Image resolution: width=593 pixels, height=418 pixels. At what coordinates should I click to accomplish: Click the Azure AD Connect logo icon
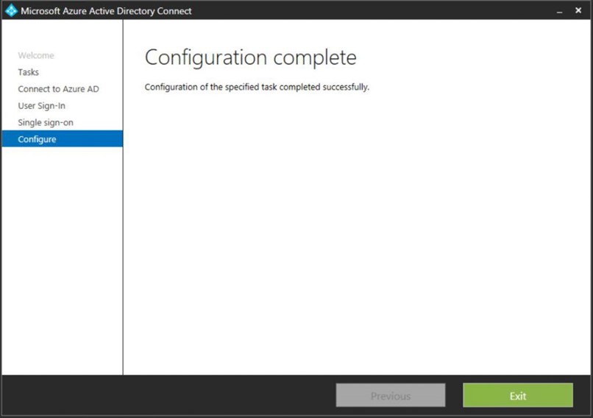tap(11, 10)
